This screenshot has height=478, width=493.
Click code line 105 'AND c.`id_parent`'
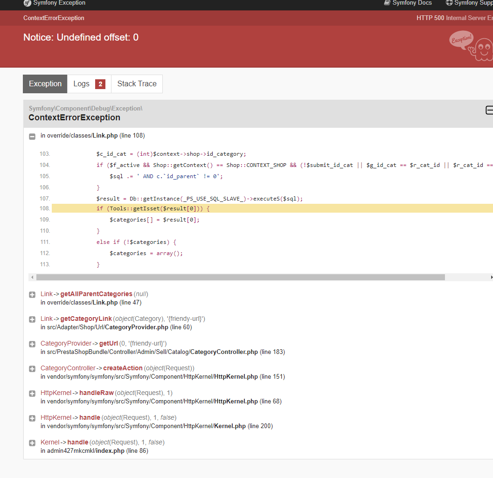coord(166,176)
